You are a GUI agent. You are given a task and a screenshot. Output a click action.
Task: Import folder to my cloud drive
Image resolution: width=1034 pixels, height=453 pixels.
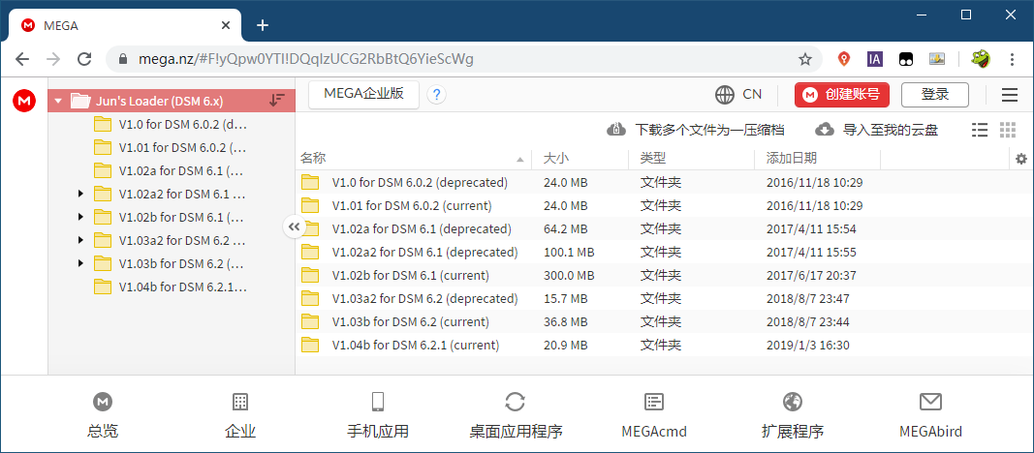click(x=876, y=130)
